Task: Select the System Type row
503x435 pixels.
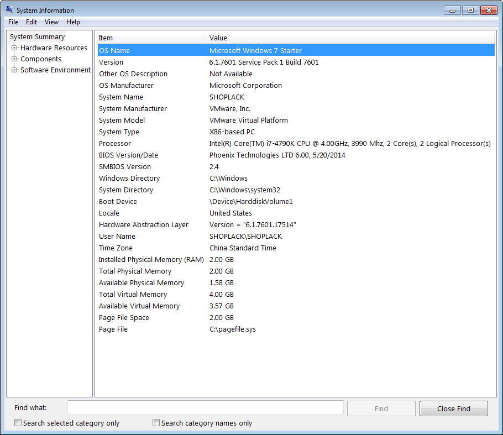Action: click(296, 132)
